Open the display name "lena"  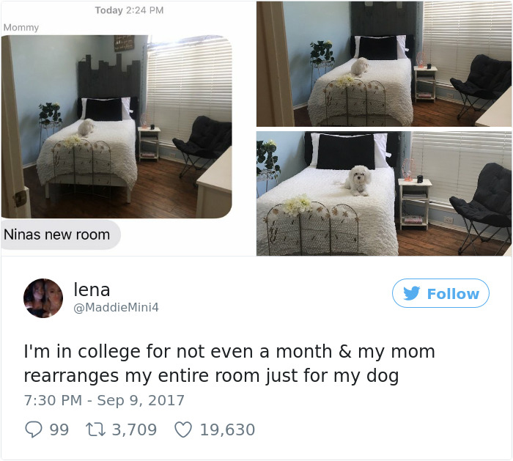(92, 289)
